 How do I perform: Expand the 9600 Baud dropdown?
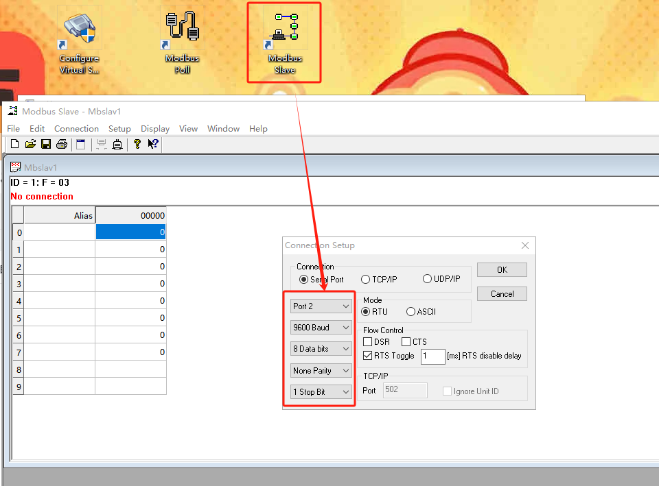coord(321,328)
